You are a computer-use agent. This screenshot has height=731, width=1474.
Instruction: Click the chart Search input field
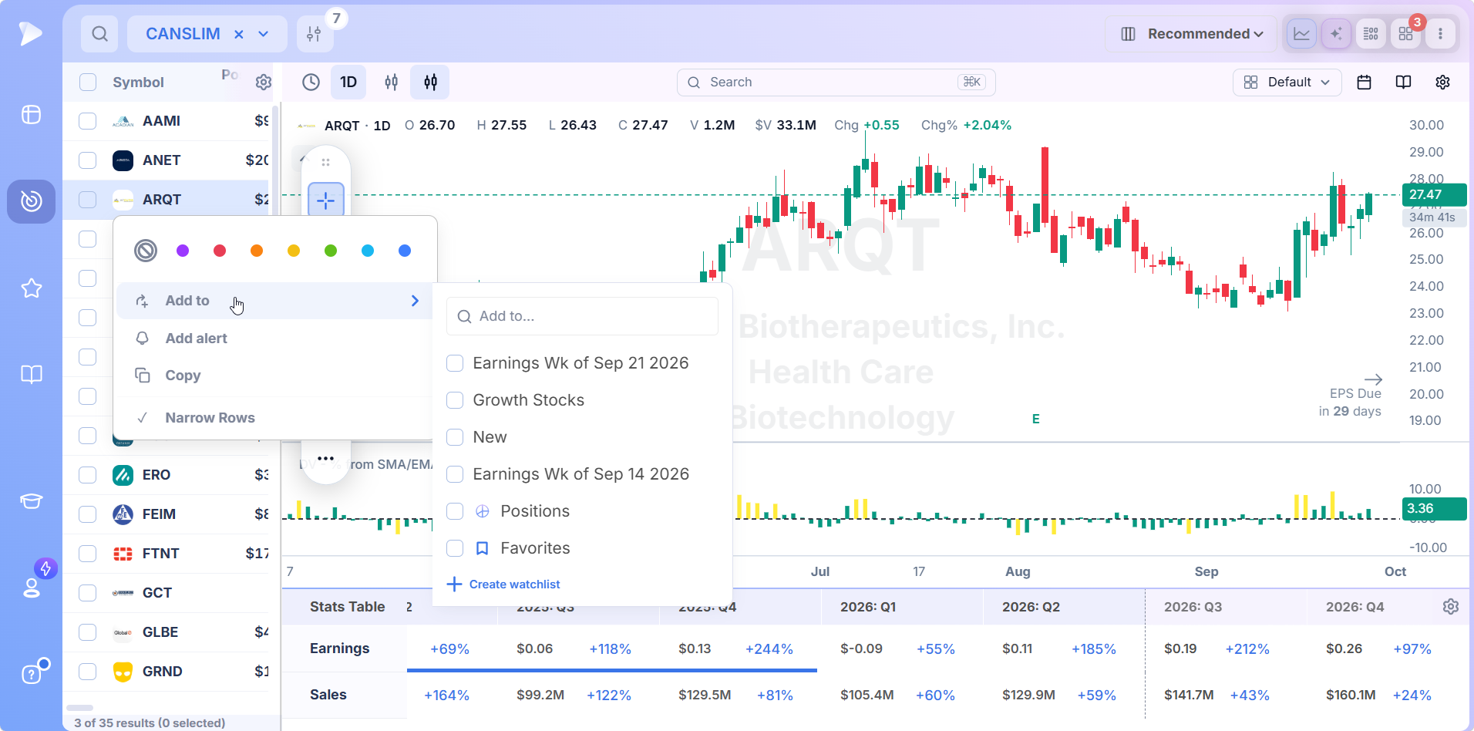click(x=836, y=83)
